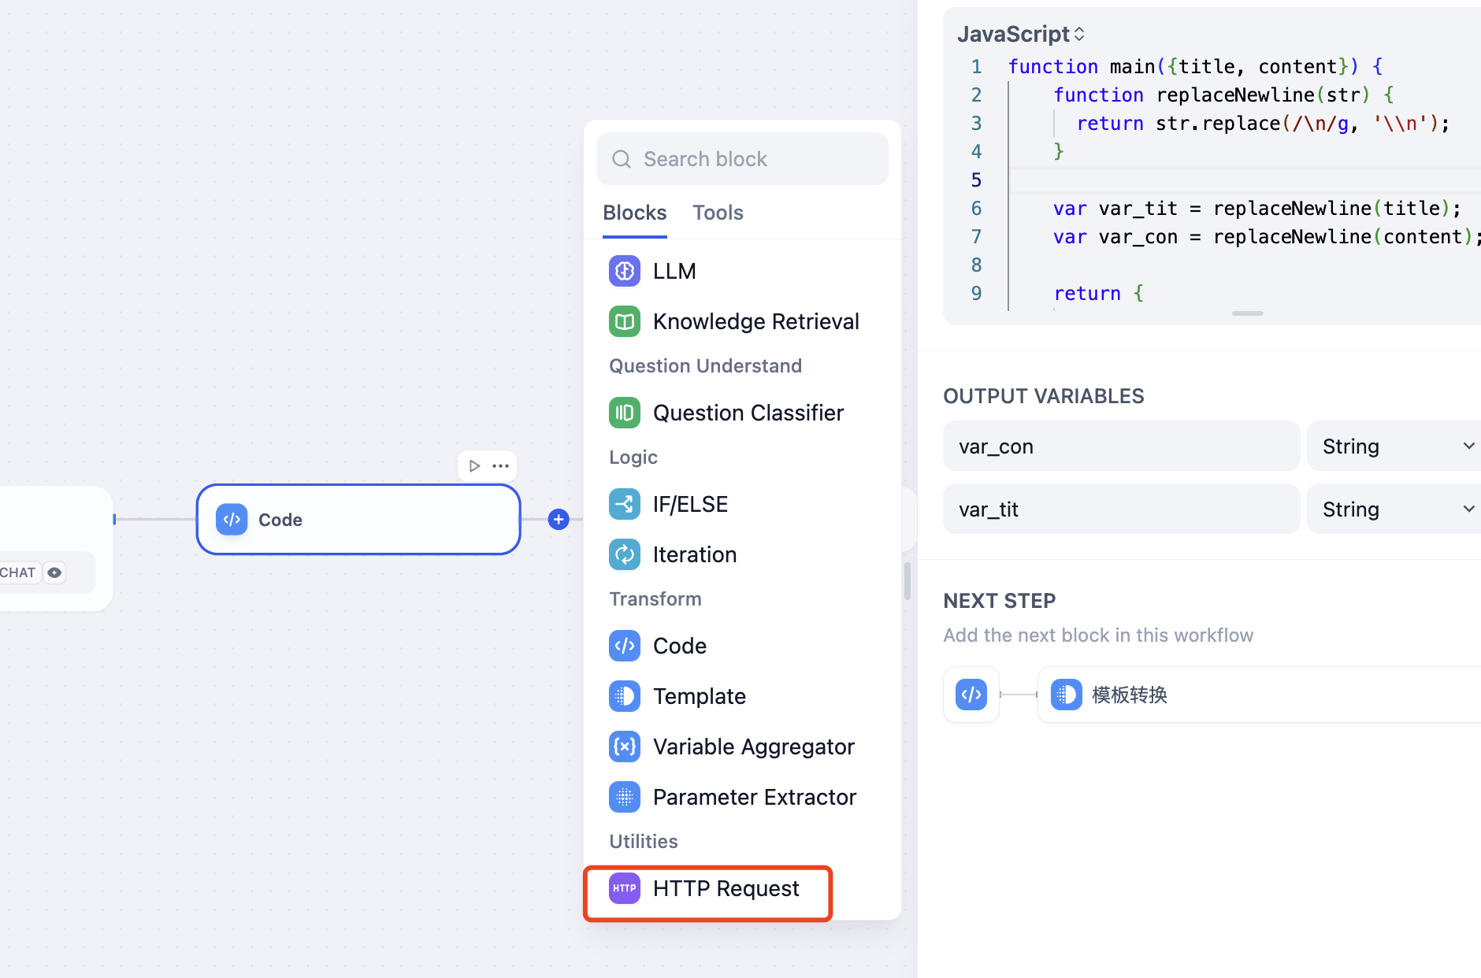Run the Code node with play icon

point(474,465)
